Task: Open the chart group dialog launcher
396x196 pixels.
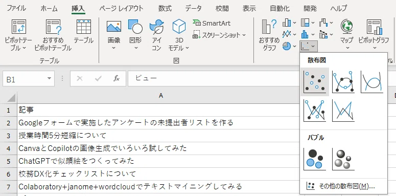Action: [391, 61]
